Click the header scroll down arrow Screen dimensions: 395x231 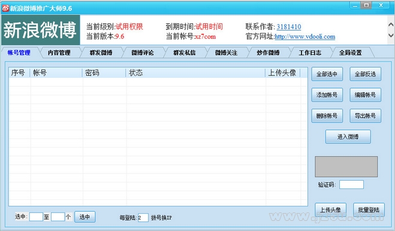(391, 35)
